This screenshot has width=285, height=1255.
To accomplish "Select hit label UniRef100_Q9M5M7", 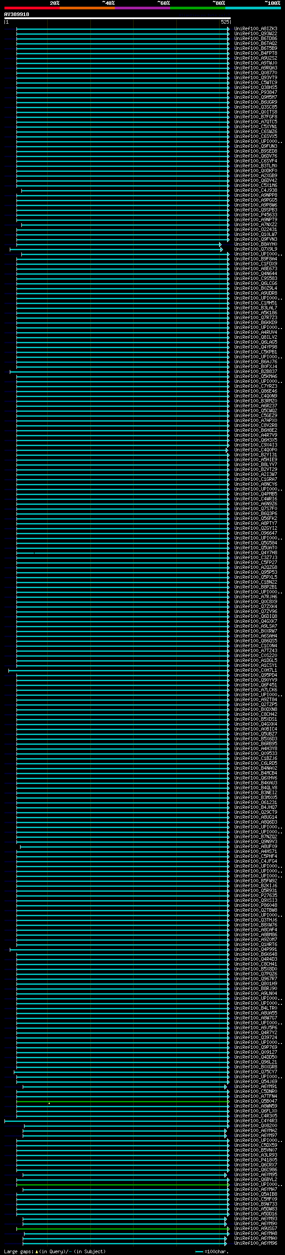I will (x=256, y=97).
